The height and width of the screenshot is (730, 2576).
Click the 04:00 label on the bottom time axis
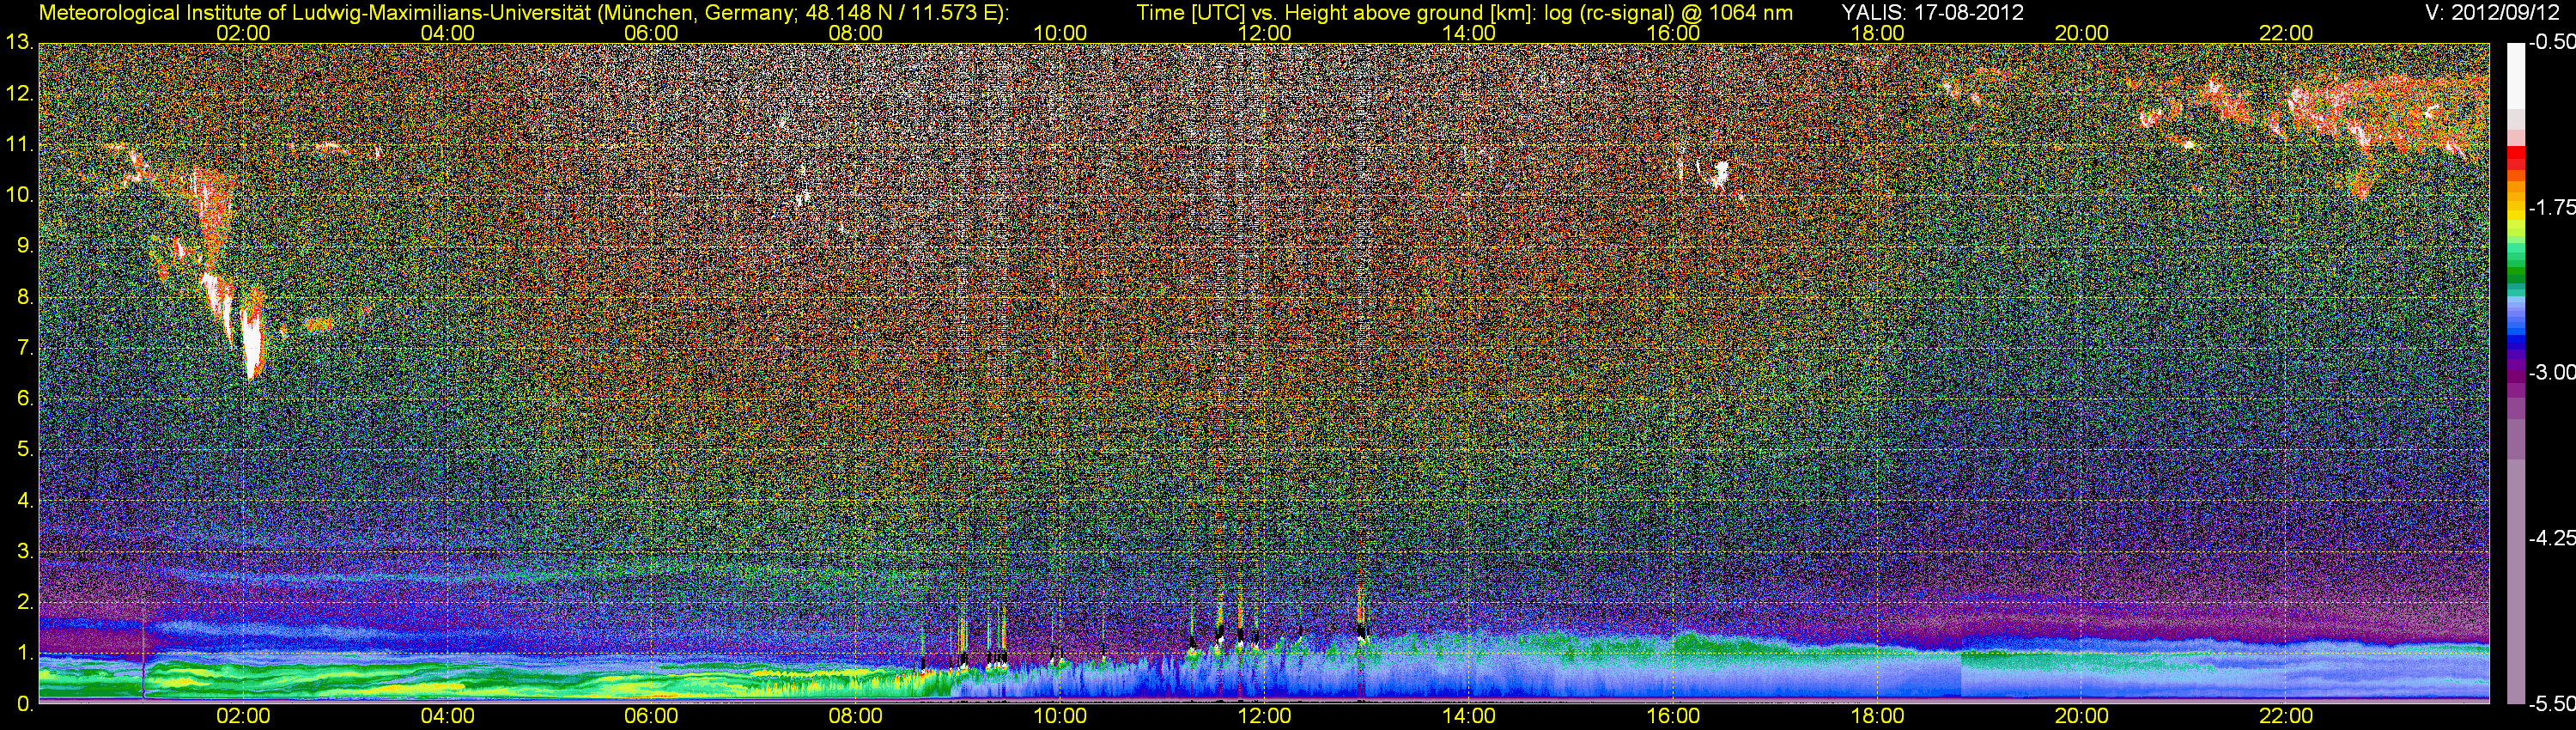point(447,716)
